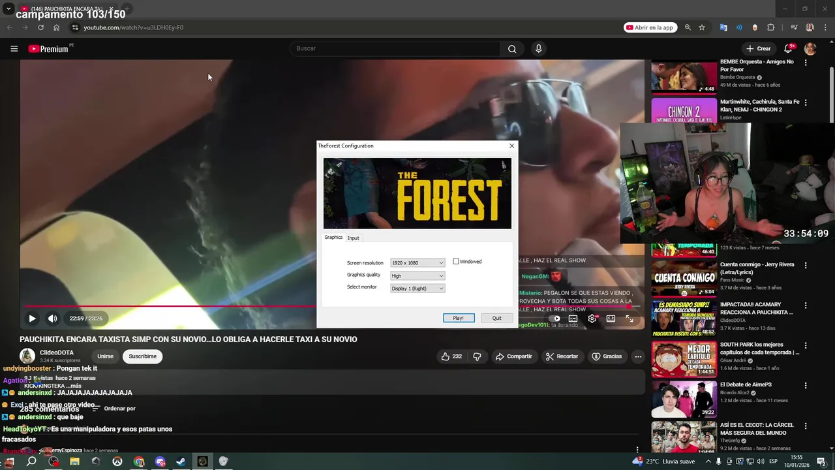Image resolution: width=835 pixels, height=470 pixels.
Task: Open ASÍ ES EL CECOT video title
Action: click(x=757, y=429)
